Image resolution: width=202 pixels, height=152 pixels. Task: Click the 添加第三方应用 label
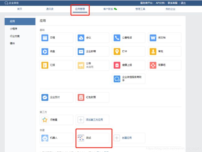click(x=94, y=120)
